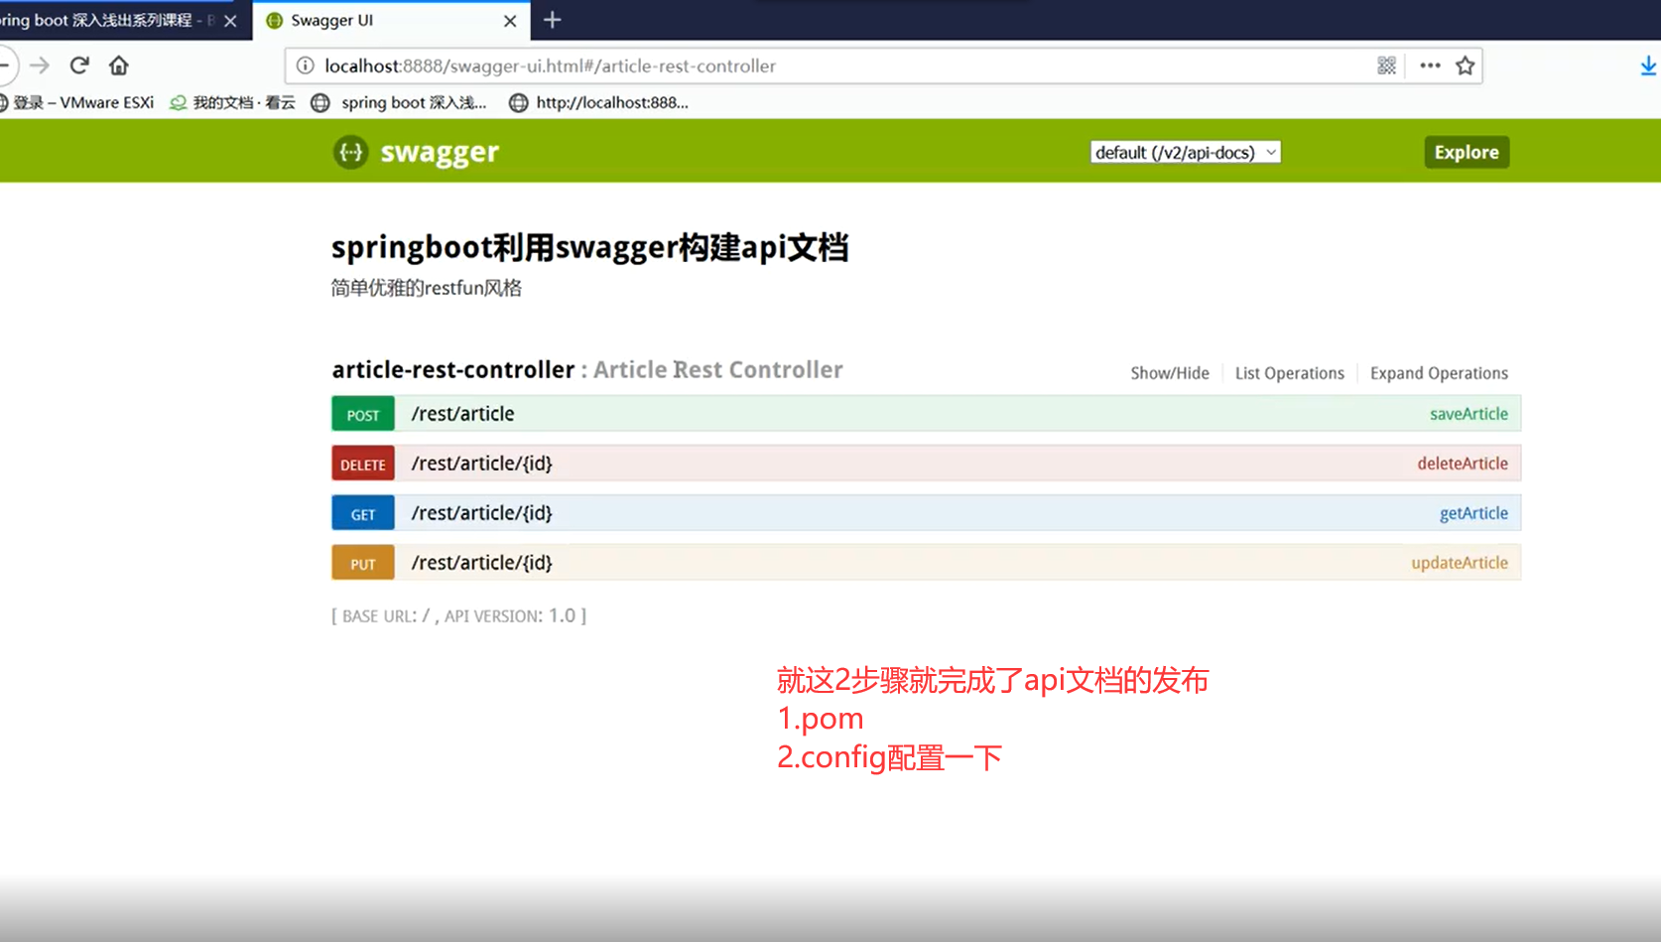Click the swagger logo icon
Screen dimensions: 1661x942
(350, 152)
